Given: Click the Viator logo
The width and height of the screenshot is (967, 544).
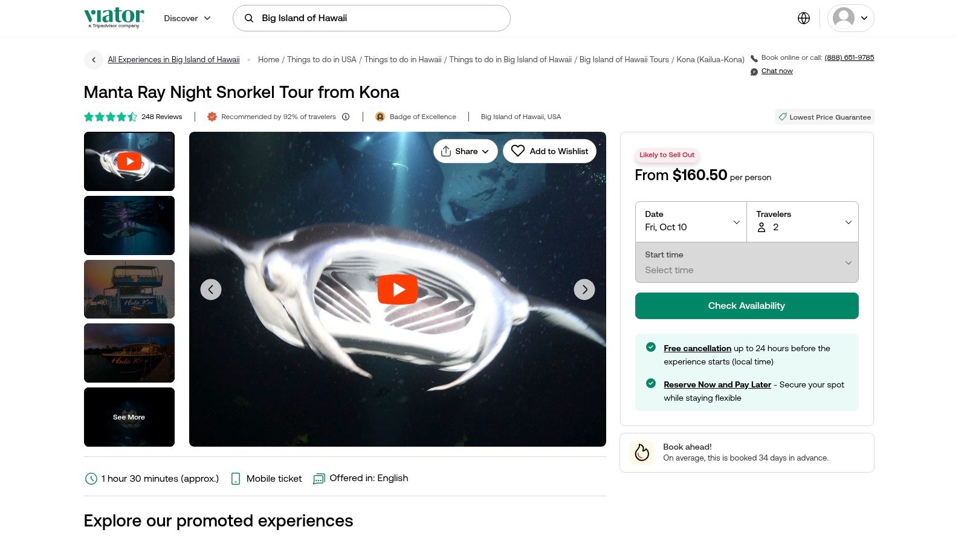Looking at the screenshot, I should click(114, 18).
